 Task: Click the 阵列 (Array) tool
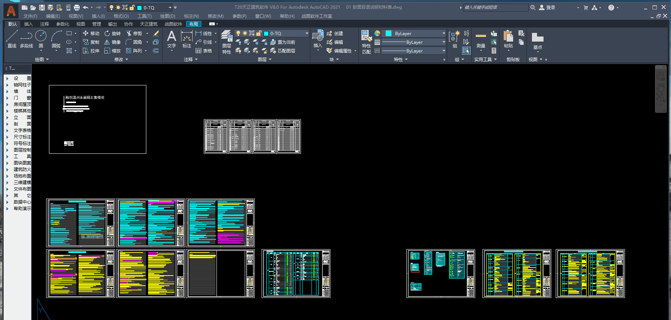[x=134, y=51]
